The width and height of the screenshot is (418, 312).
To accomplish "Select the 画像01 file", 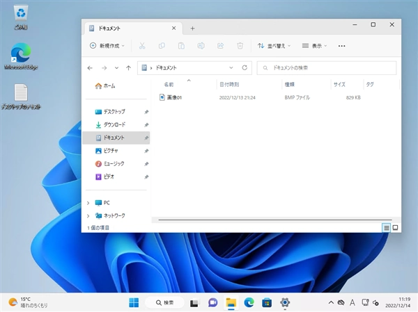I will (171, 97).
